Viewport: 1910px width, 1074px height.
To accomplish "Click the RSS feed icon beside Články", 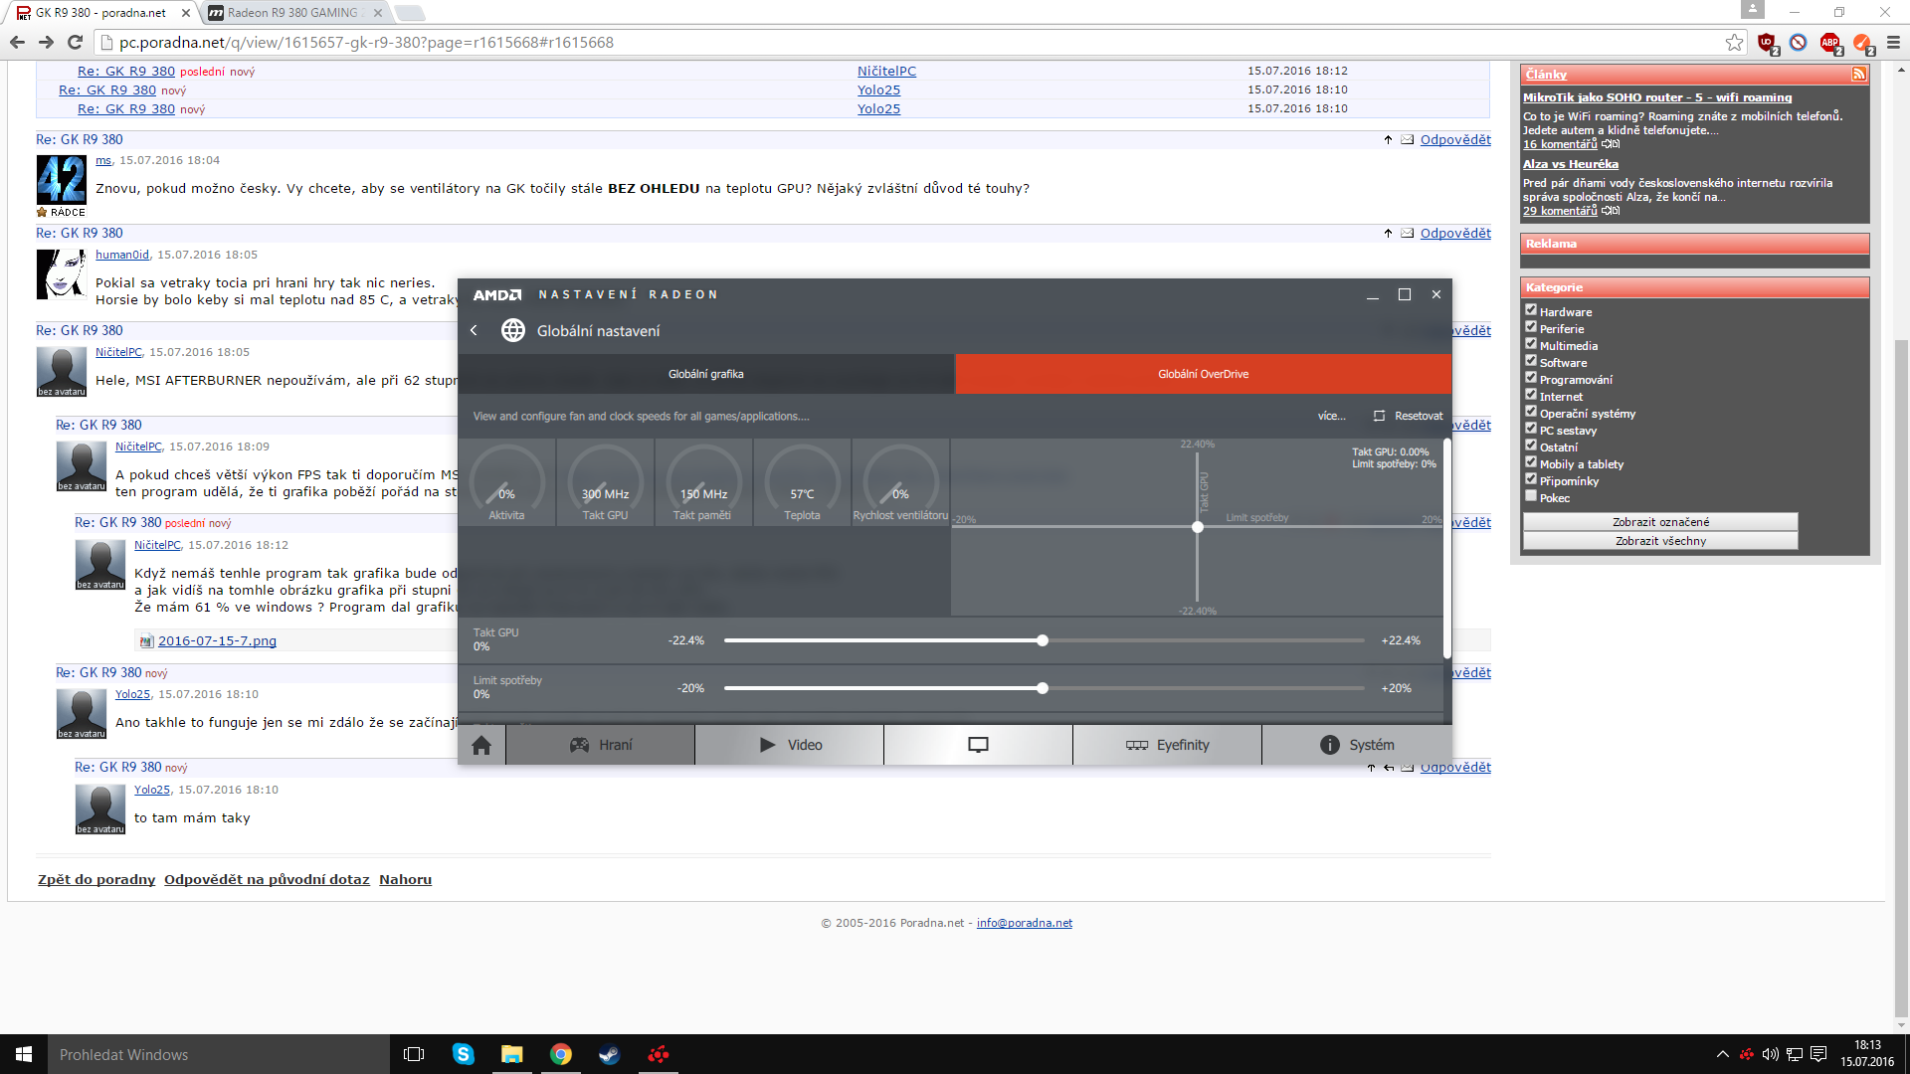I will 1857,75.
